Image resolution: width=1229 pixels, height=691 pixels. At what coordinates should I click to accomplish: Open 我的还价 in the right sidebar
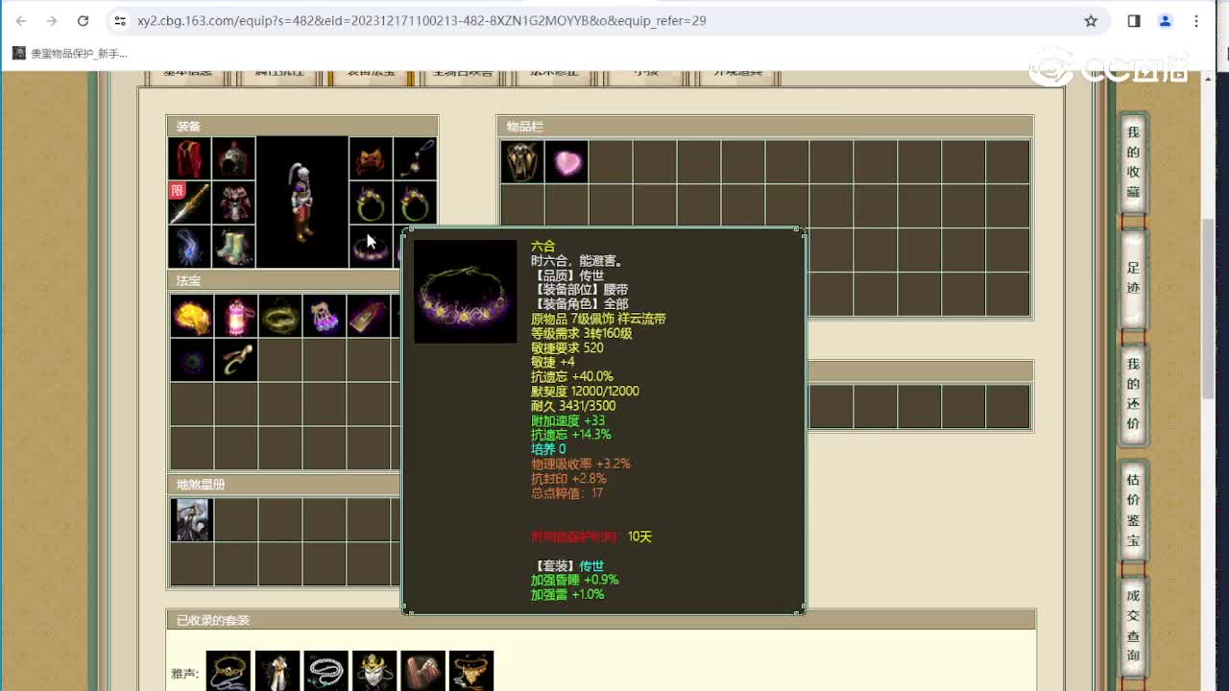1134,394
